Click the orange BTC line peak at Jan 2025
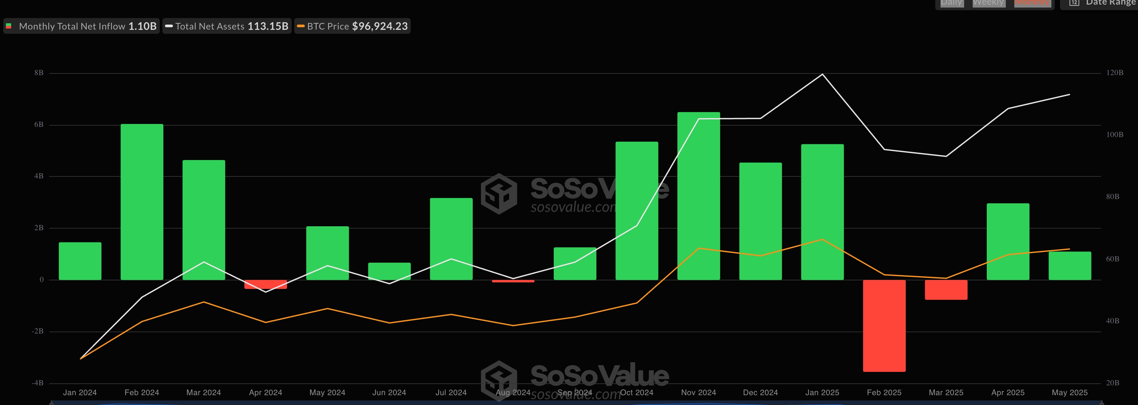1138x405 pixels. (822, 239)
